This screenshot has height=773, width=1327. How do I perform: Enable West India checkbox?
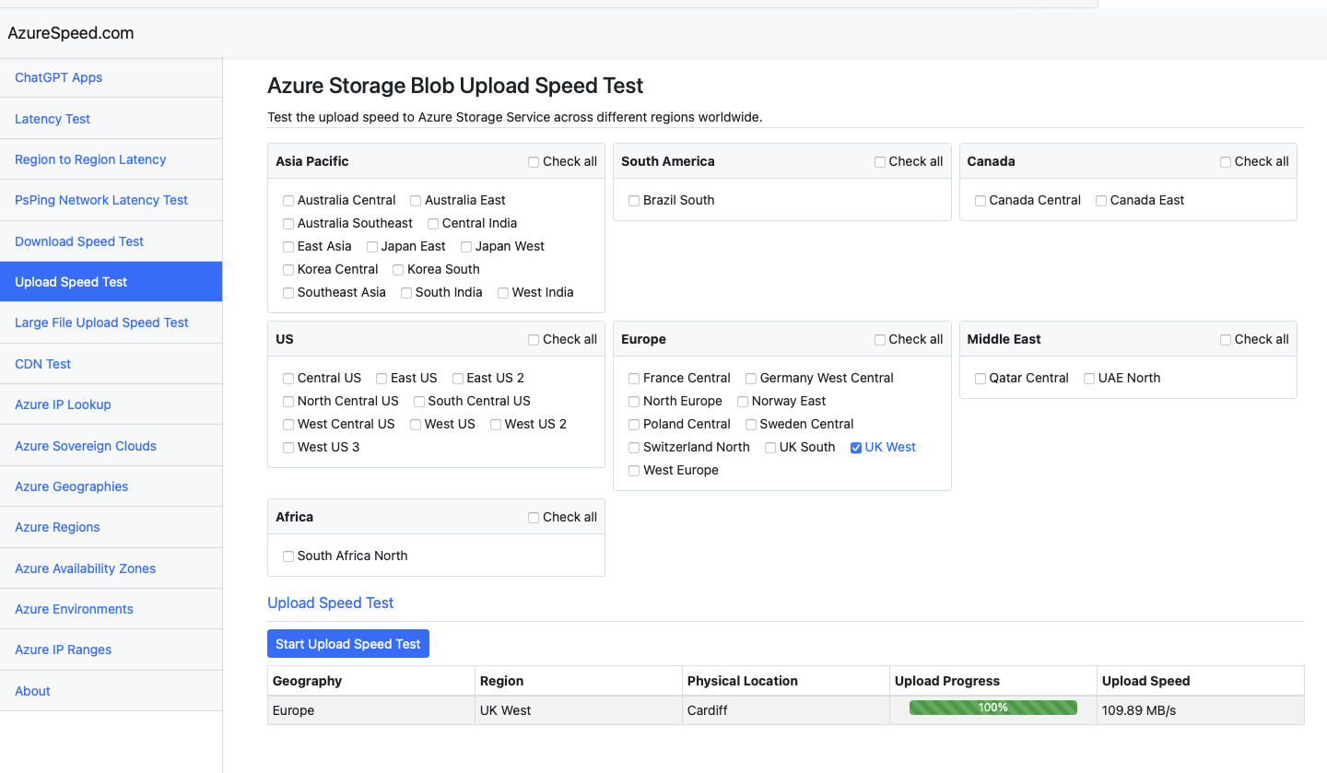click(503, 293)
